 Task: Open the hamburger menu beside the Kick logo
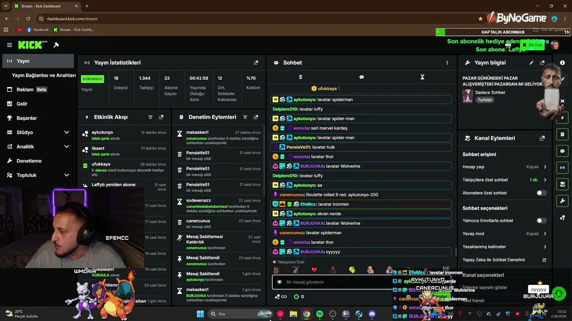[x=9, y=45]
